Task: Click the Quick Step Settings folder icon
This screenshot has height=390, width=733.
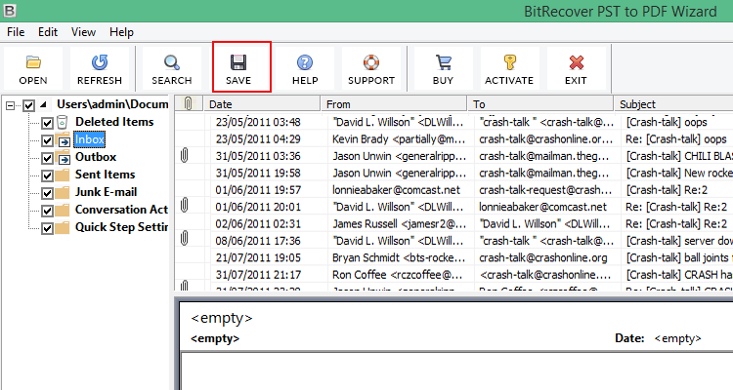Action: pos(63,228)
